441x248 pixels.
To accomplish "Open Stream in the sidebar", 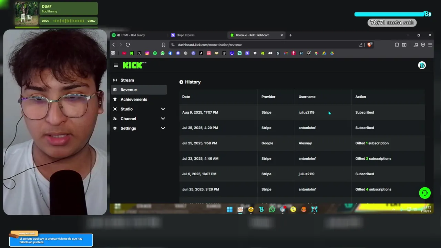I will [x=139, y=80].
